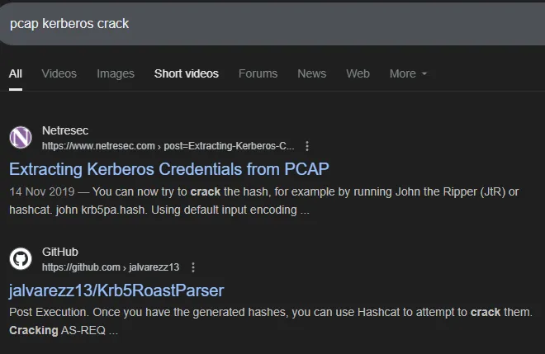Click the Netresec site favicon
This screenshot has height=354, width=545.
coord(21,138)
